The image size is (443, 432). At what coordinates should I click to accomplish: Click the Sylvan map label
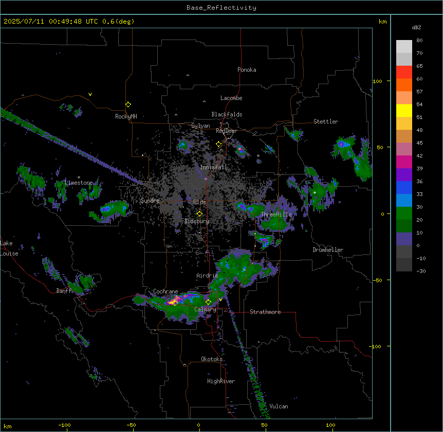[x=200, y=126]
